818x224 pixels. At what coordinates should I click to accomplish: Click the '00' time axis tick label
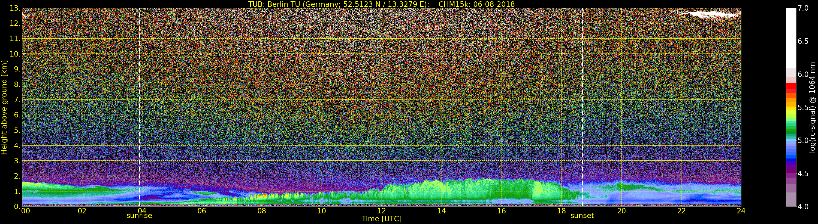point(25,211)
